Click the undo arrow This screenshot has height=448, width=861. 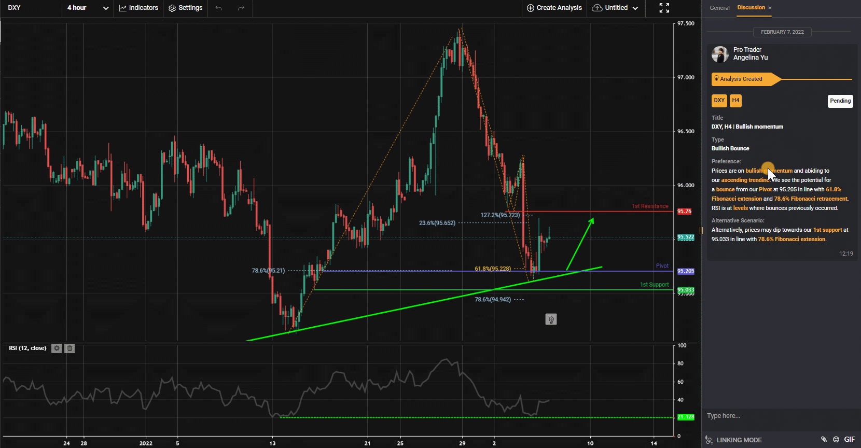click(x=219, y=8)
